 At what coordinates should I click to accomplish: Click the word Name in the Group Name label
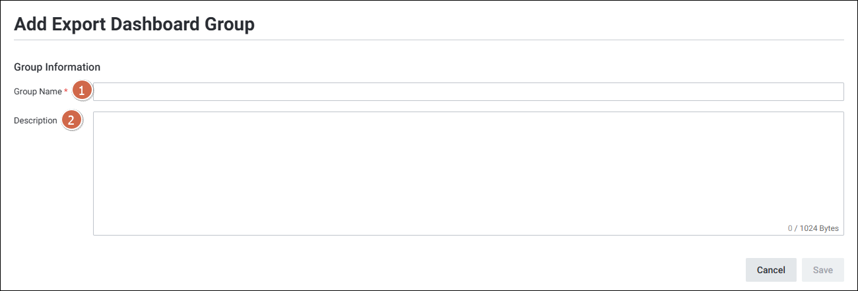[51, 92]
